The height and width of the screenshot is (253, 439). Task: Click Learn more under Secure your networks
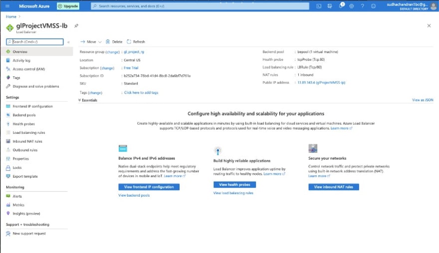pyautogui.click(x=319, y=176)
